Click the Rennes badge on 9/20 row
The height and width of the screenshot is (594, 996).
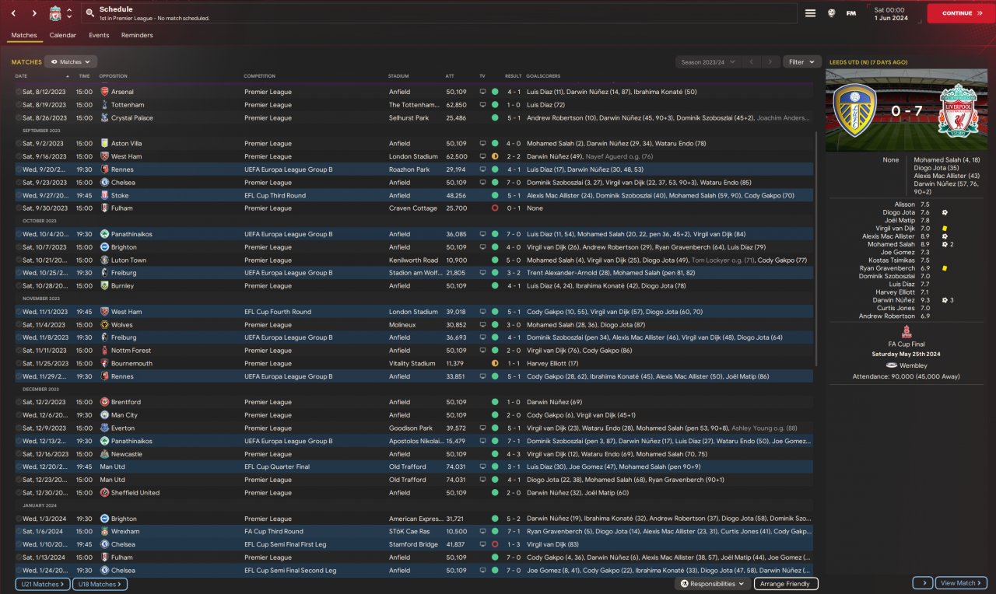tap(105, 169)
